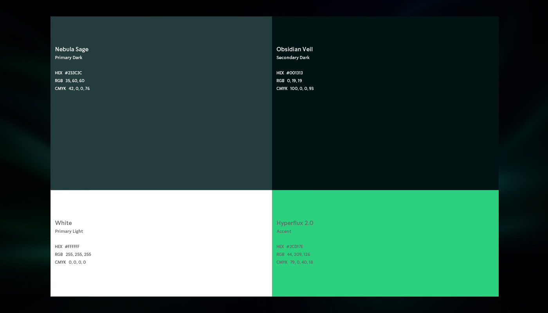Click the White color swatch
This screenshot has width=548, height=313.
click(161, 243)
